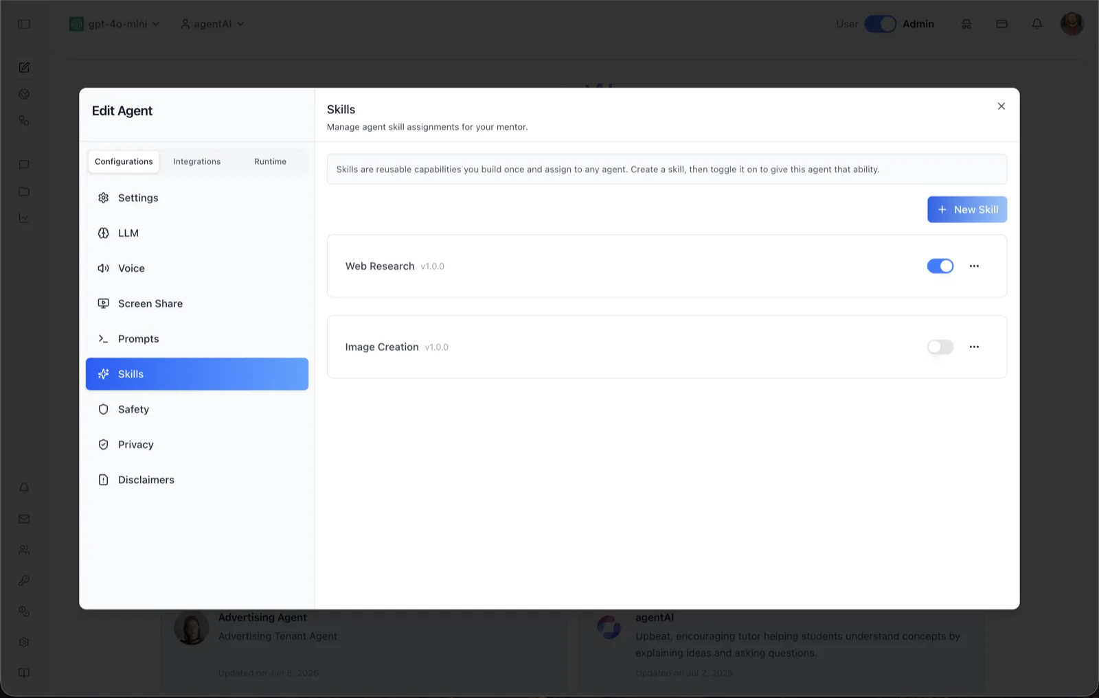Open Image Creation more options menu
This screenshot has height=698, width=1099.
(x=974, y=347)
